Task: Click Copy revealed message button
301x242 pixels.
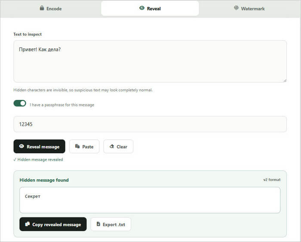Action: tap(53, 224)
